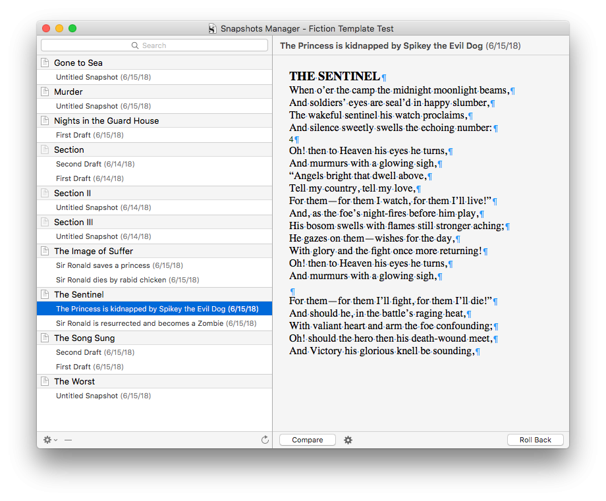606x501 pixels.
Task: Select the Zombie resurrection snapshot
Action: (x=155, y=323)
